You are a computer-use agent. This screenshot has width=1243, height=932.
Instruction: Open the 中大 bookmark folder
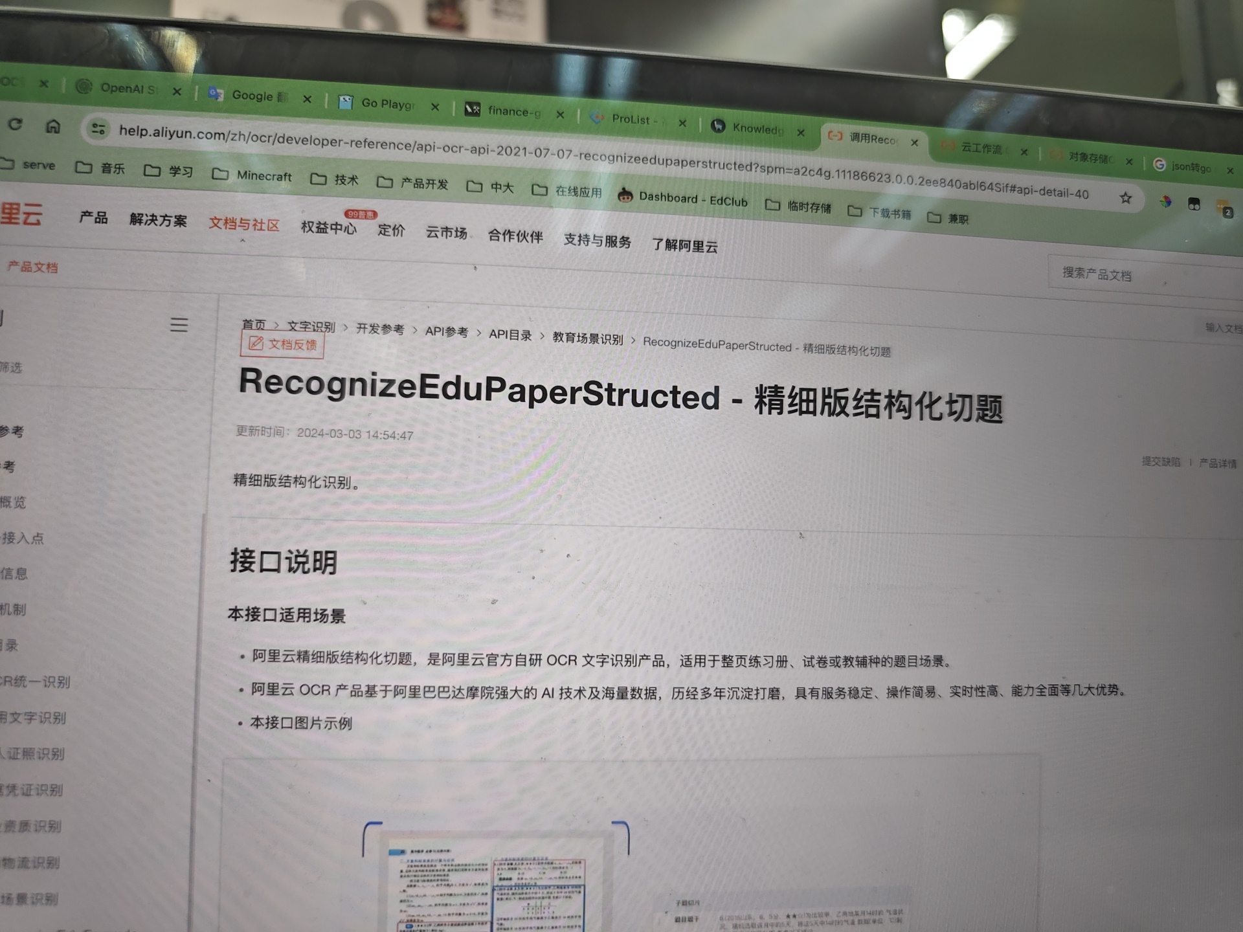[x=490, y=187]
